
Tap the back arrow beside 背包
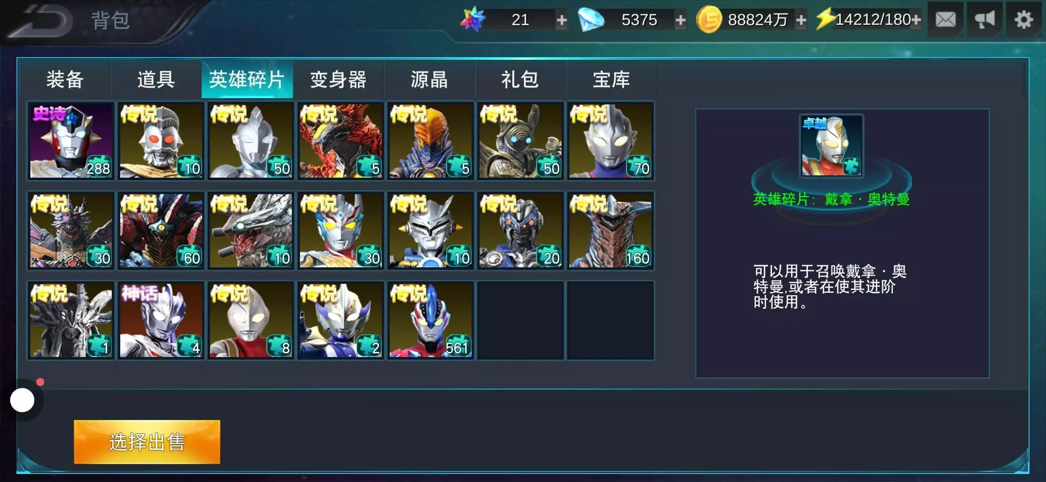pyautogui.click(x=42, y=21)
